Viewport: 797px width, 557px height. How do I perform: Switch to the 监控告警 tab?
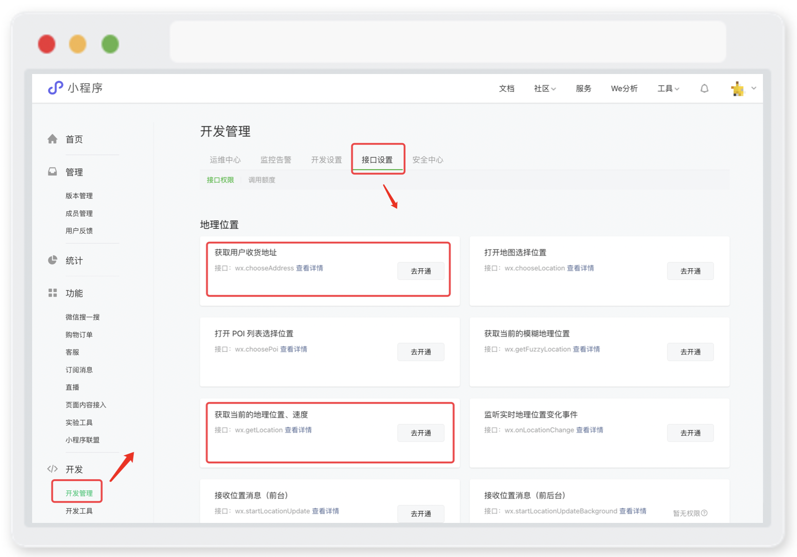(276, 160)
